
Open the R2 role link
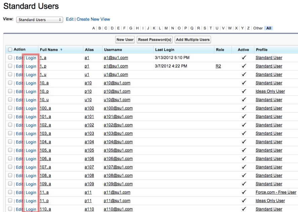218,66
